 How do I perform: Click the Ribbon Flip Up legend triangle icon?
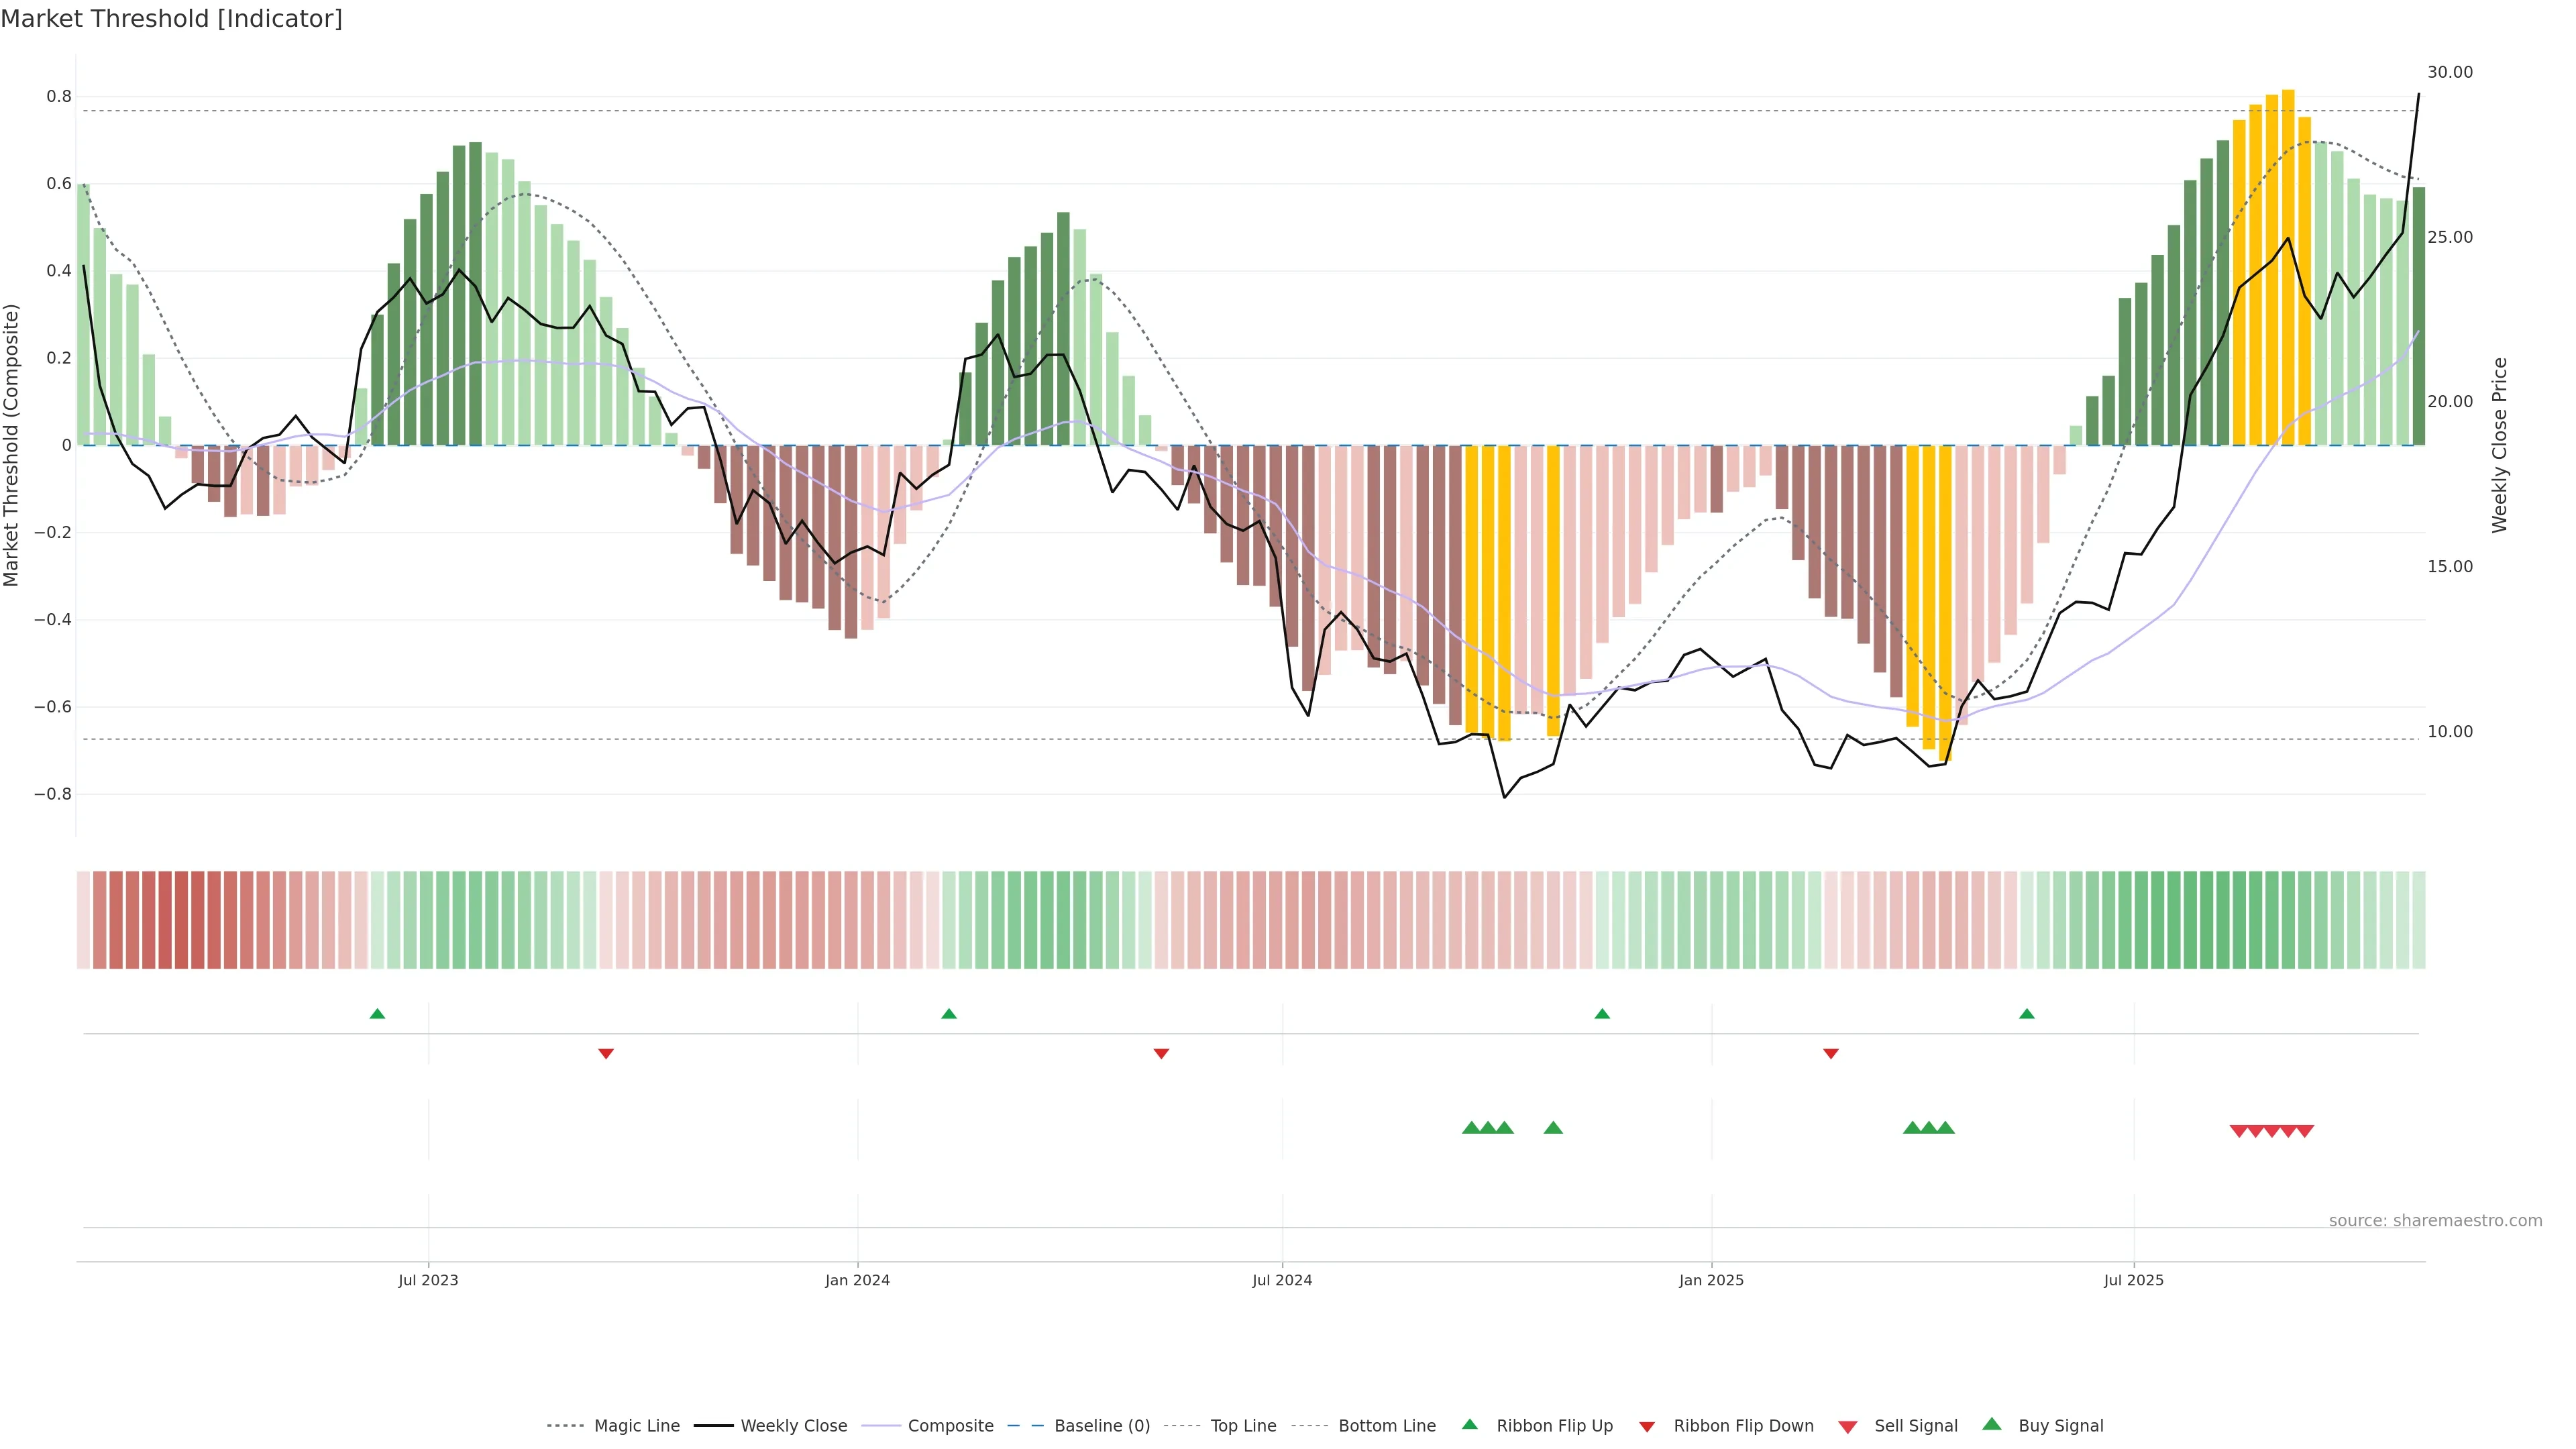point(1469,1424)
